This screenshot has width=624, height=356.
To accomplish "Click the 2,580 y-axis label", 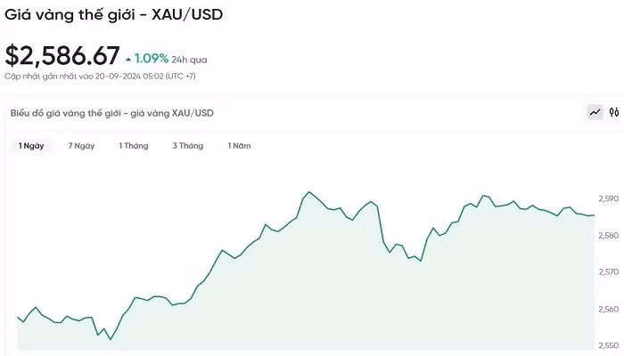I will tap(609, 235).
